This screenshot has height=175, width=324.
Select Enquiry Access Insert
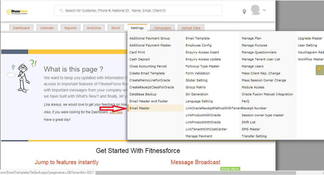tap(202, 52)
